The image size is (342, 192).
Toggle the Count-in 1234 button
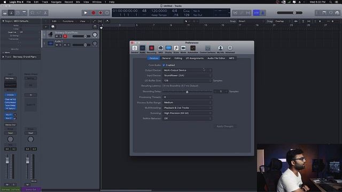256,13
